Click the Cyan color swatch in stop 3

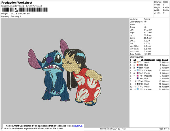(x=138, y=67)
